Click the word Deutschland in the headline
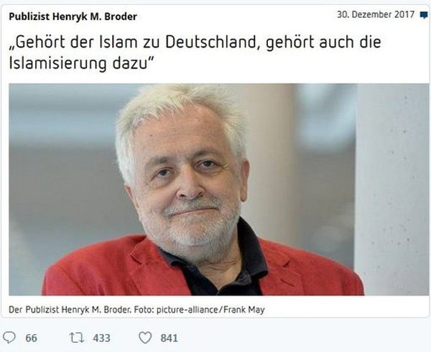Image resolution: width=431 pixels, height=352 pixels. [210, 42]
